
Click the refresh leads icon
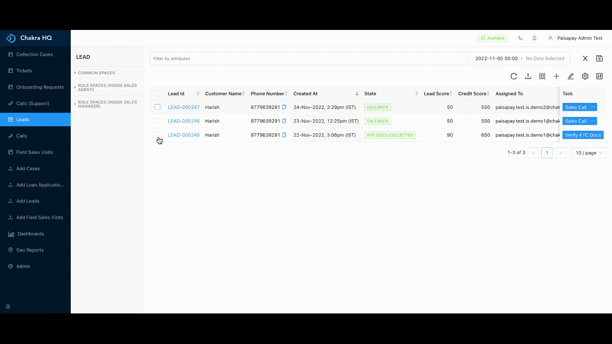(514, 76)
